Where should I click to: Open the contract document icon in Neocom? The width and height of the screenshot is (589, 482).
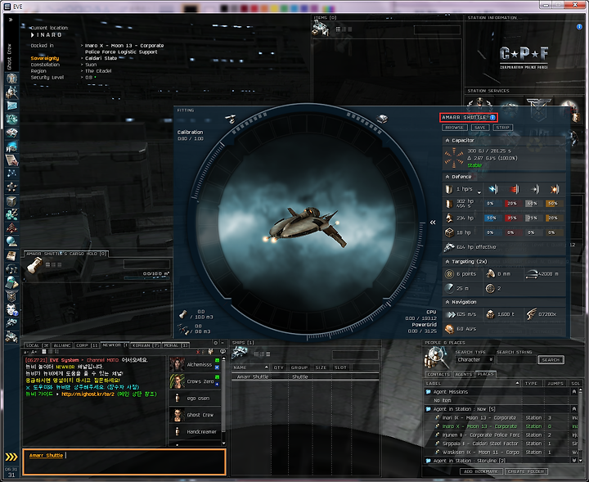click(x=12, y=160)
